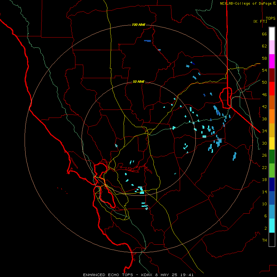The height and width of the screenshot is (277, 277).
Task: Click the light pink 62 K FT swatch
Action: [272, 47]
